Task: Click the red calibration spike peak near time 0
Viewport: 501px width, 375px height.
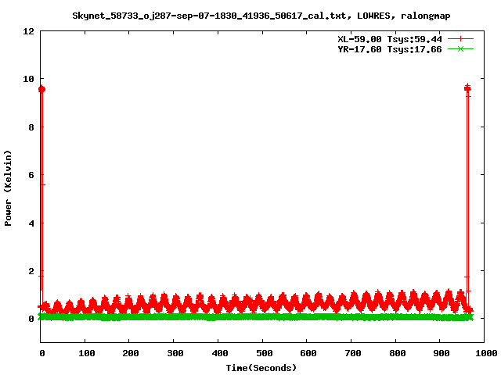Action: coord(41,89)
